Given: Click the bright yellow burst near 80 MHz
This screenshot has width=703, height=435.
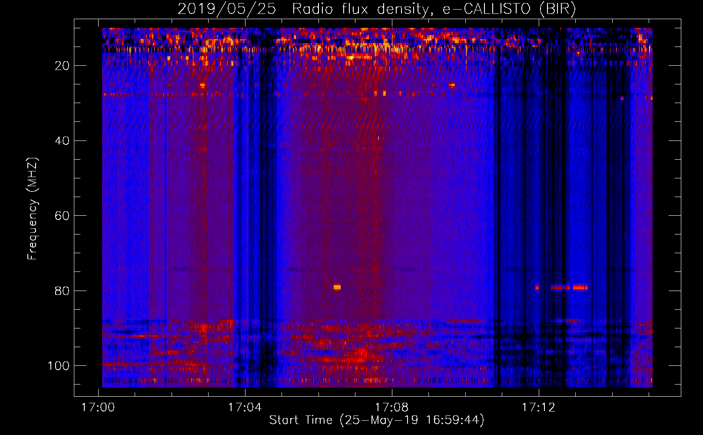Looking at the screenshot, I should coord(337,287).
